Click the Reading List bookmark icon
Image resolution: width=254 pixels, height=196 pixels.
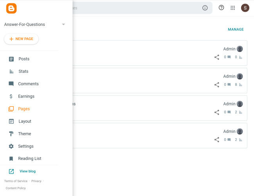[x=11, y=159]
